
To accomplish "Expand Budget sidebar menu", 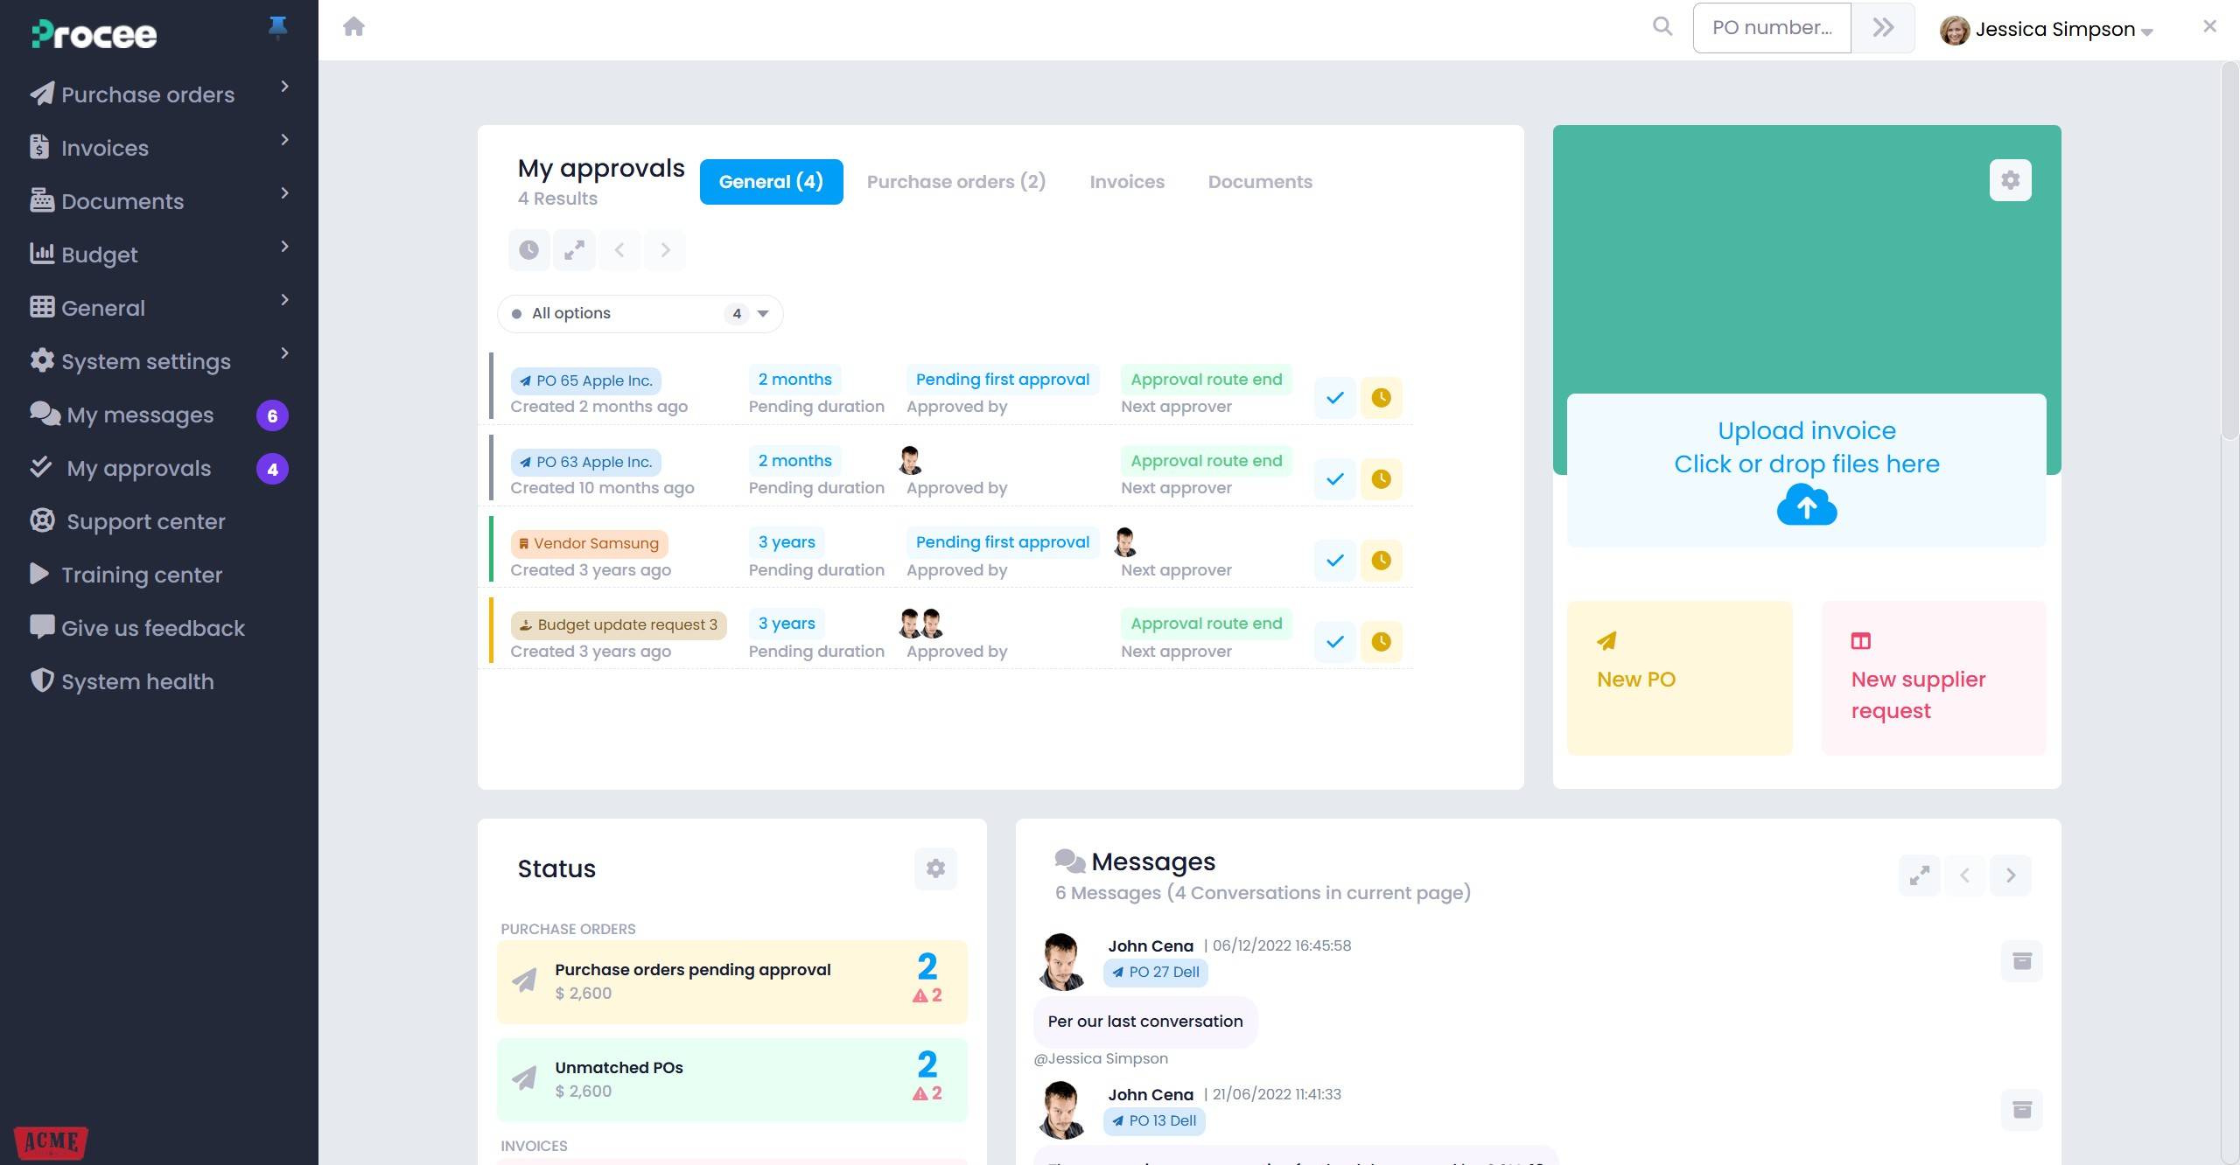I will click(159, 255).
